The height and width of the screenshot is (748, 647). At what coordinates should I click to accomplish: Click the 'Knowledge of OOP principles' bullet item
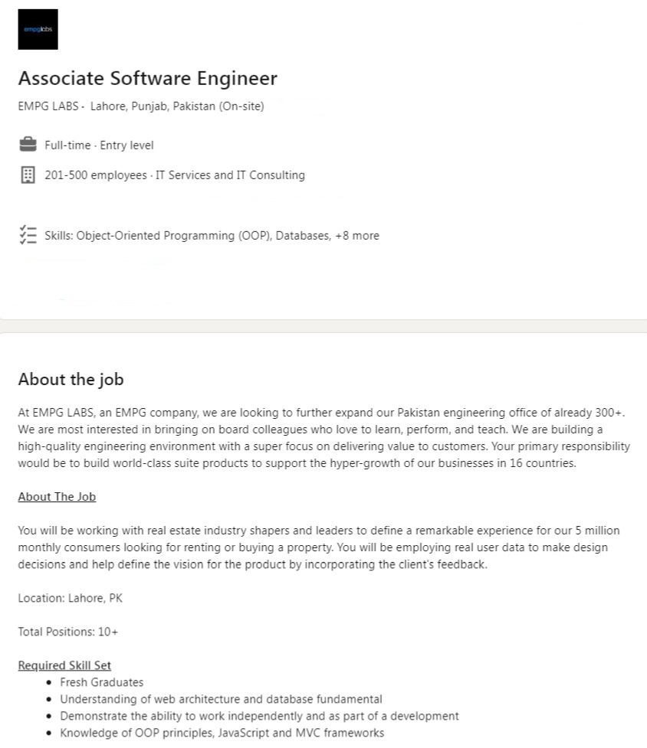click(222, 733)
